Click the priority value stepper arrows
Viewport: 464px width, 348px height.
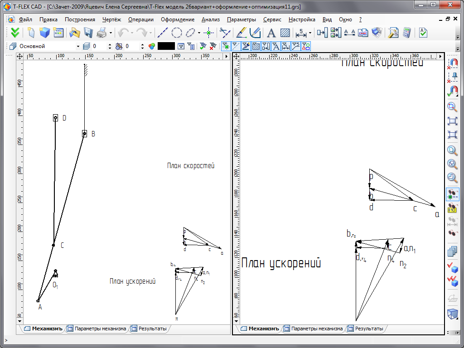143,47
